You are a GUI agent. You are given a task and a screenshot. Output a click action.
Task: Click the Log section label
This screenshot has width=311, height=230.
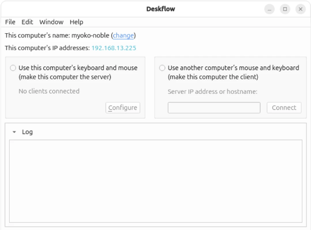(27, 132)
